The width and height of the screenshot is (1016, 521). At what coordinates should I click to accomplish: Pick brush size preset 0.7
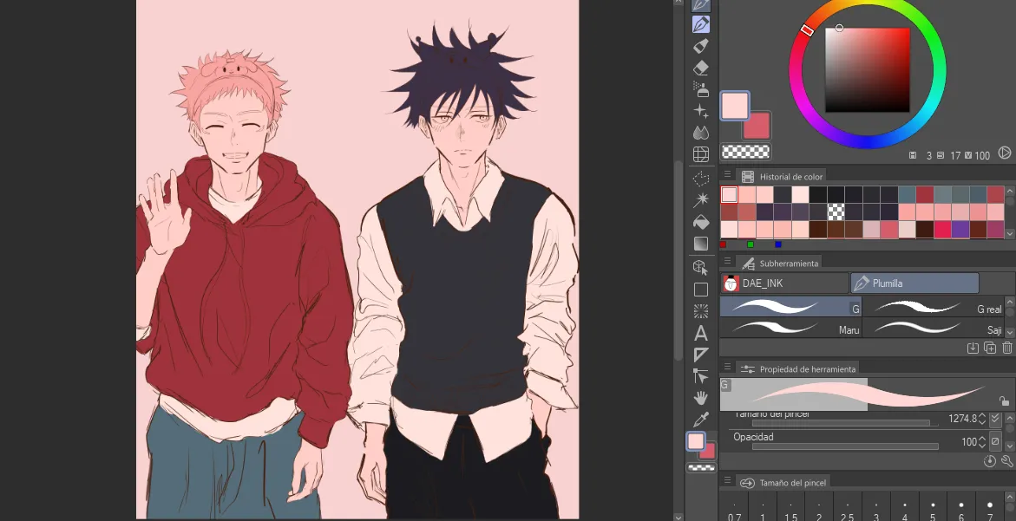pos(734,507)
